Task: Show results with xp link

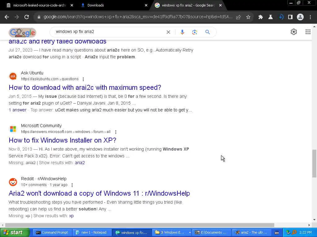Action: 71,216
